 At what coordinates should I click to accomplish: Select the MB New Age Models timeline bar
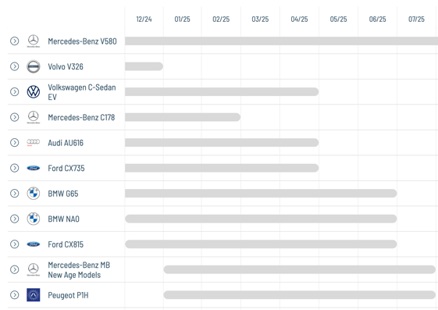pos(300,269)
